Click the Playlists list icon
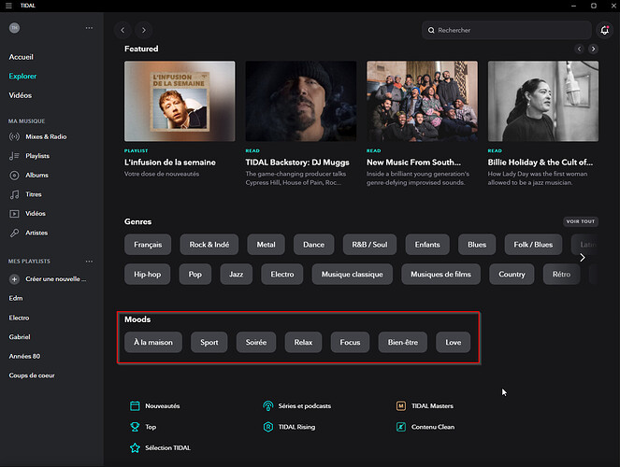Image resolution: width=620 pixels, height=467 pixels. (14, 156)
